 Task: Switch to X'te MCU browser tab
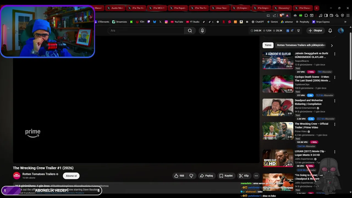point(157,8)
